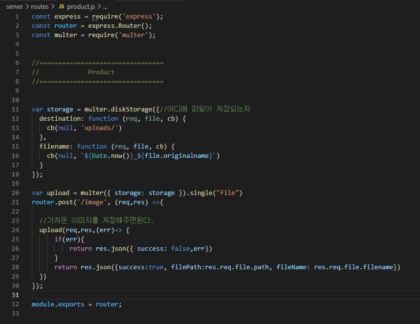Click the 'server' breadcrumb segment
The height and width of the screenshot is (324, 420).
pos(15,7)
